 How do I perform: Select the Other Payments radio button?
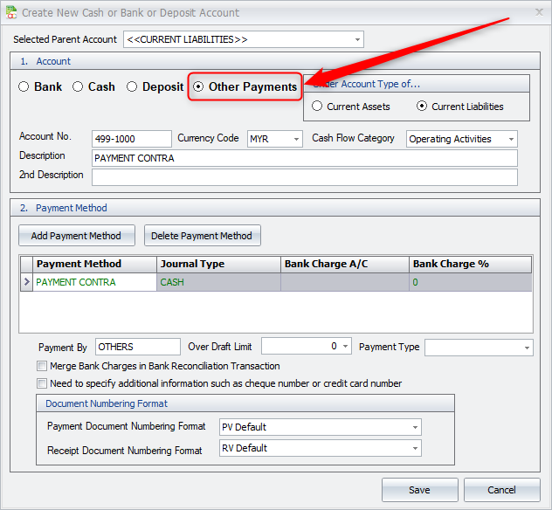coord(199,86)
